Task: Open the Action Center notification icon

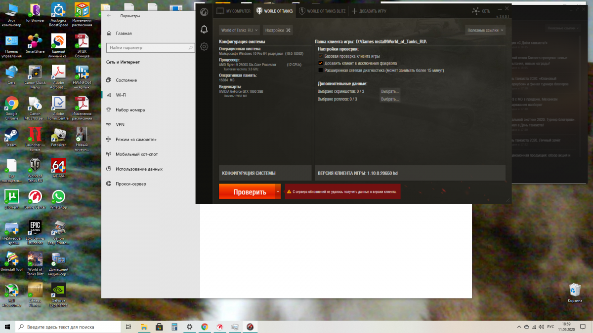Action: click(584, 327)
